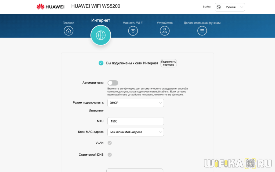The width and height of the screenshot is (275, 172).
Task: Expand the Клон MAC-адреса dropdown
Action: pyautogui.click(x=136, y=132)
